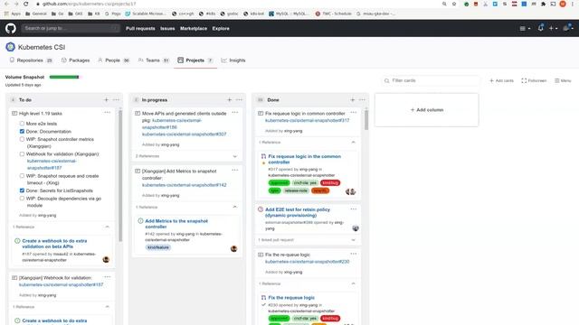Click Add cards button
Viewport: 579px width, 325px height.
(501, 80)
